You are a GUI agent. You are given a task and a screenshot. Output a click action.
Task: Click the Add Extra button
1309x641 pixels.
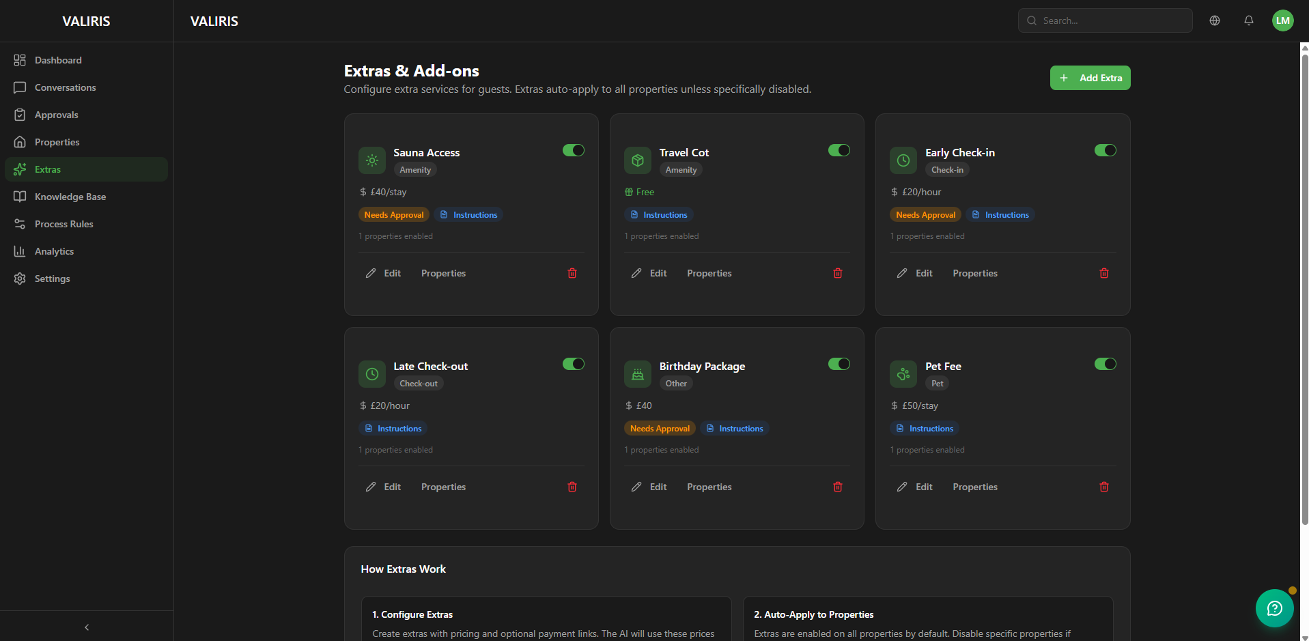pyautogui.click(x=1090, y=78)
